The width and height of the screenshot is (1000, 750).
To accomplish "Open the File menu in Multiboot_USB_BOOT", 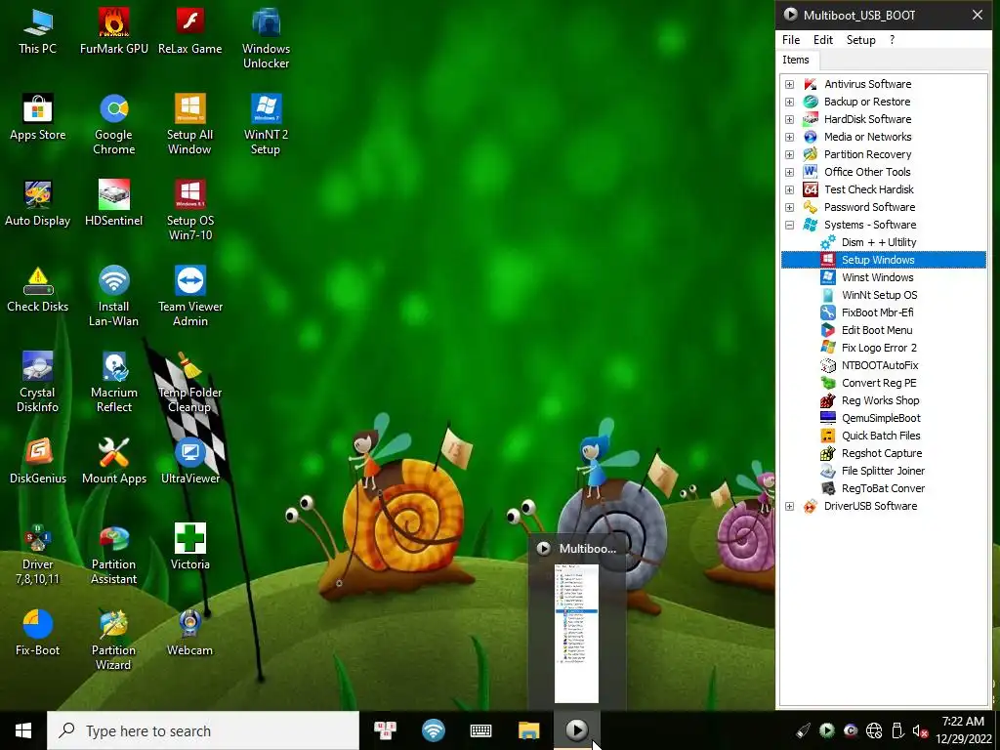I will point(791,39).
